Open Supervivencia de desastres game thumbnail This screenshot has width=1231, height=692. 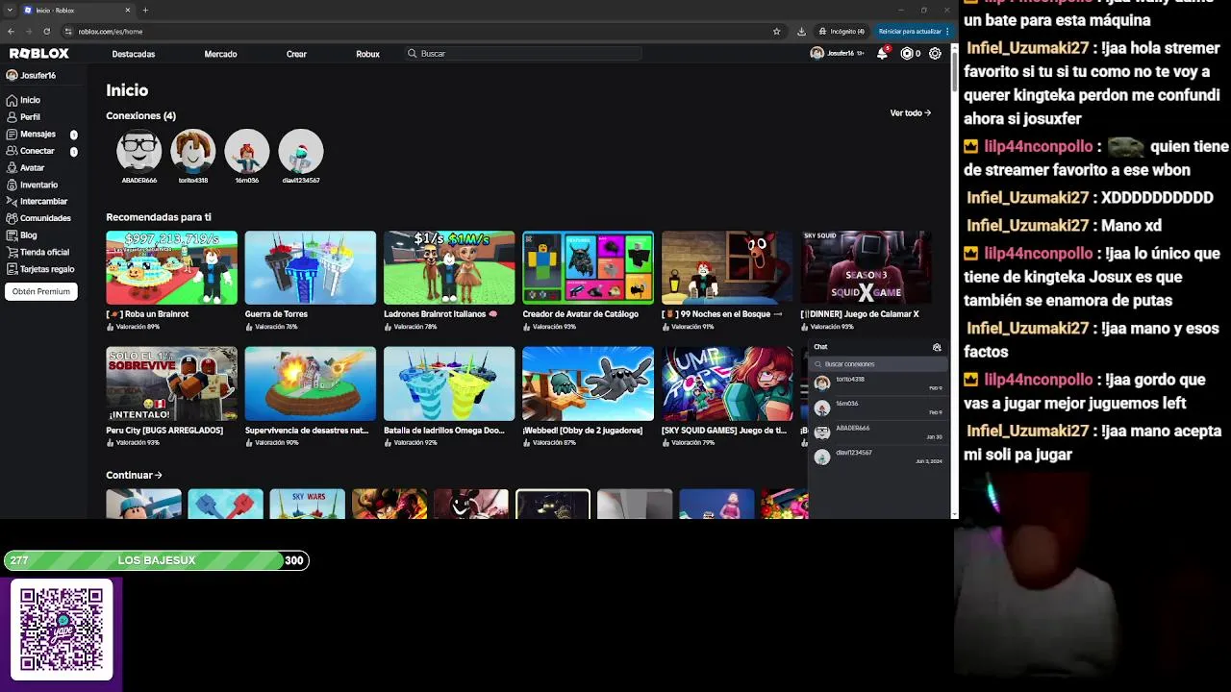(x=311, y=383)
